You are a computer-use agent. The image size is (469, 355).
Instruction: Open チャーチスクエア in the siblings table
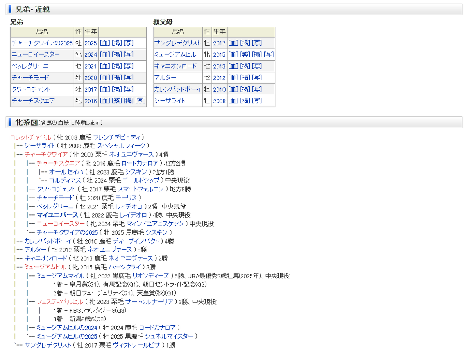33,101
